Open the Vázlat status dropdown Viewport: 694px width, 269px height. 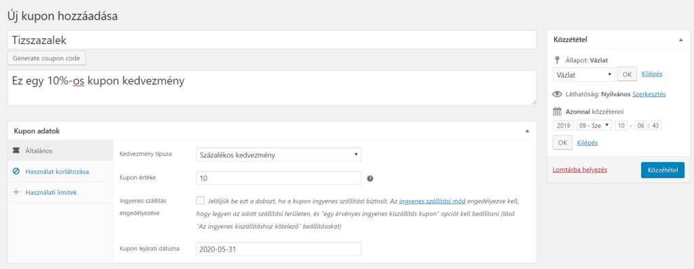coord(584,74)
